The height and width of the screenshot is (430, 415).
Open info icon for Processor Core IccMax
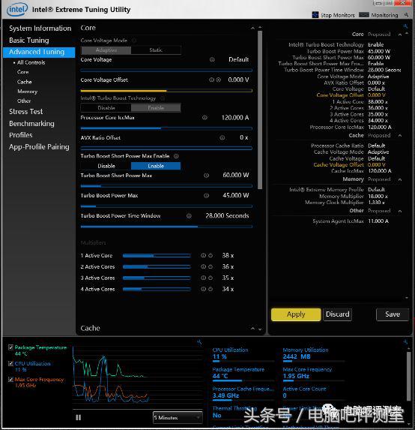coord(205,118)
